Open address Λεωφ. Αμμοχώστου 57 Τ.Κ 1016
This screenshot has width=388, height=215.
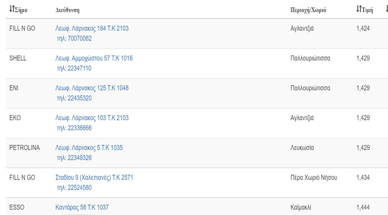tap(94, 58)
